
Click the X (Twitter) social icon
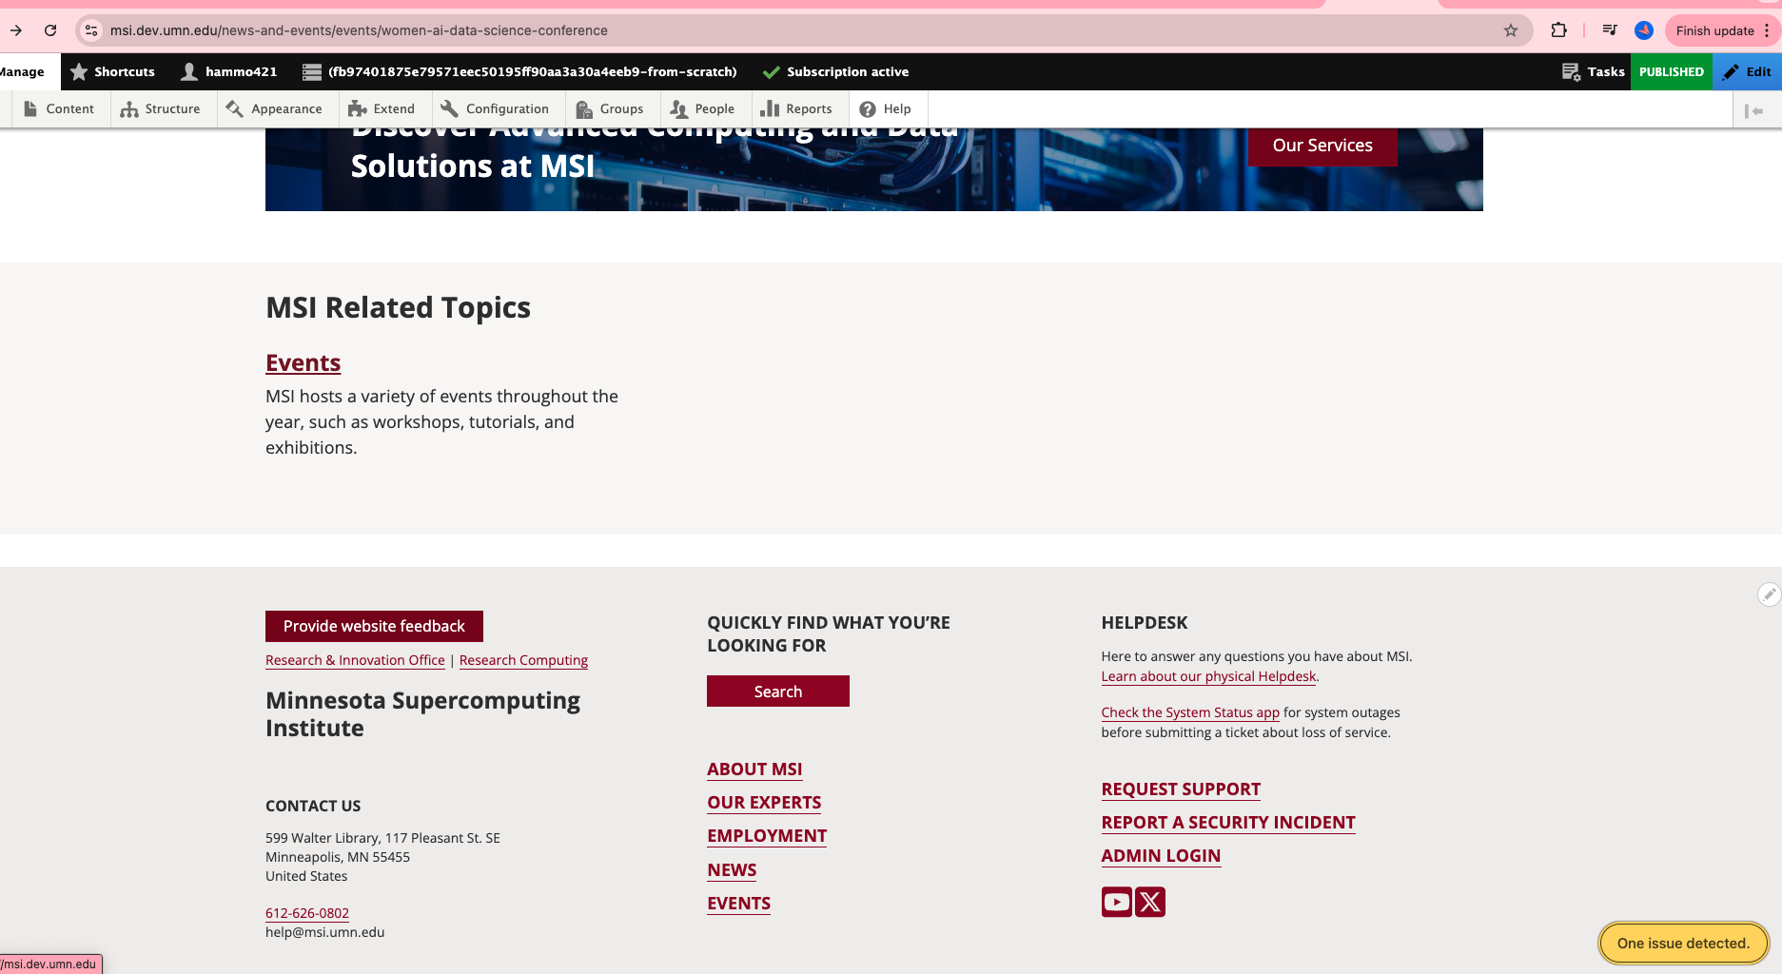(x=1150, y=902)
